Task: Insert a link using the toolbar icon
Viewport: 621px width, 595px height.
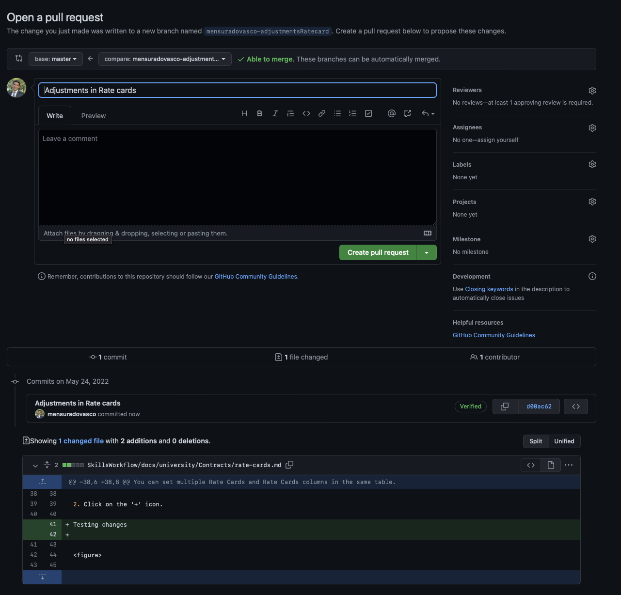Action: (322, 113)
